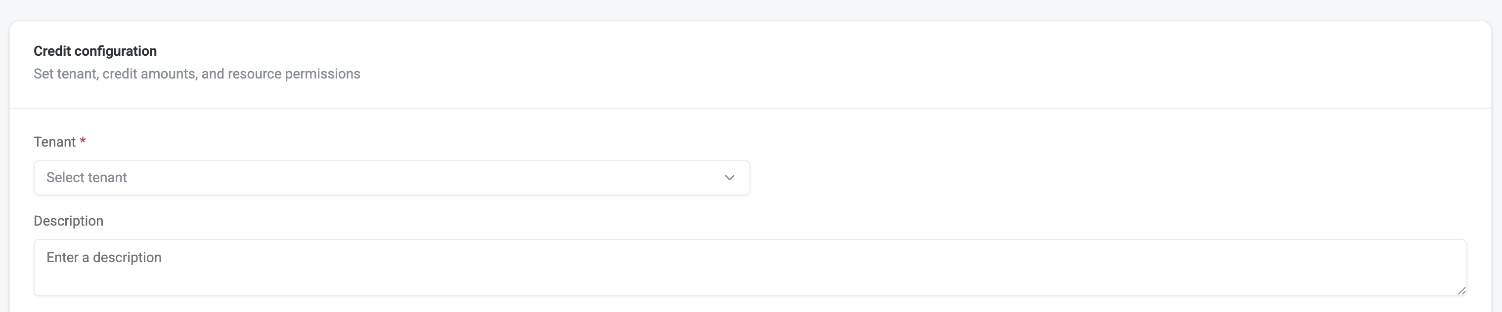Click 'resource permissions' in the subtitle text
Image resolution: width=1502 pixels, height=312 pixels.
point(294,74)
